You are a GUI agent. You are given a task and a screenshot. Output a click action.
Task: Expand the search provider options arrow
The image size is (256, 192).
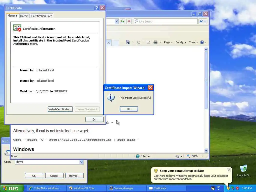tap(205, 21)
